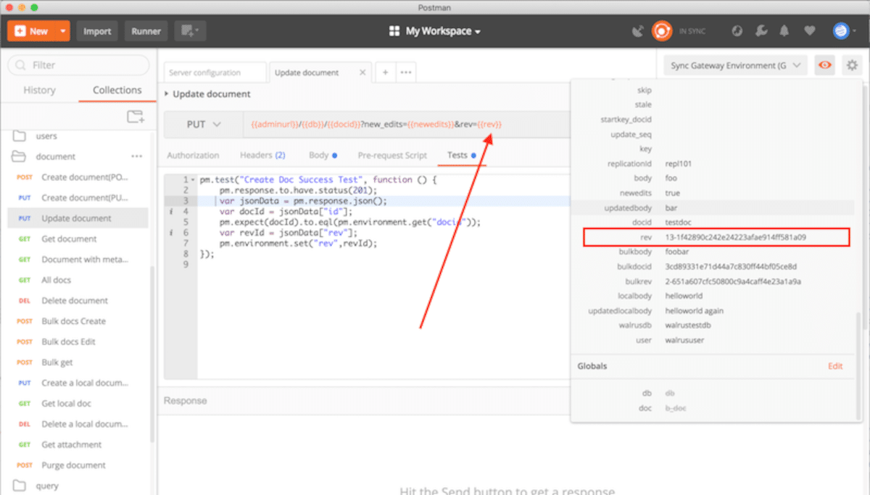This screenshot has width=870, height=495.
Task: Switch to the Collections tab
Action: coord(117,91)
